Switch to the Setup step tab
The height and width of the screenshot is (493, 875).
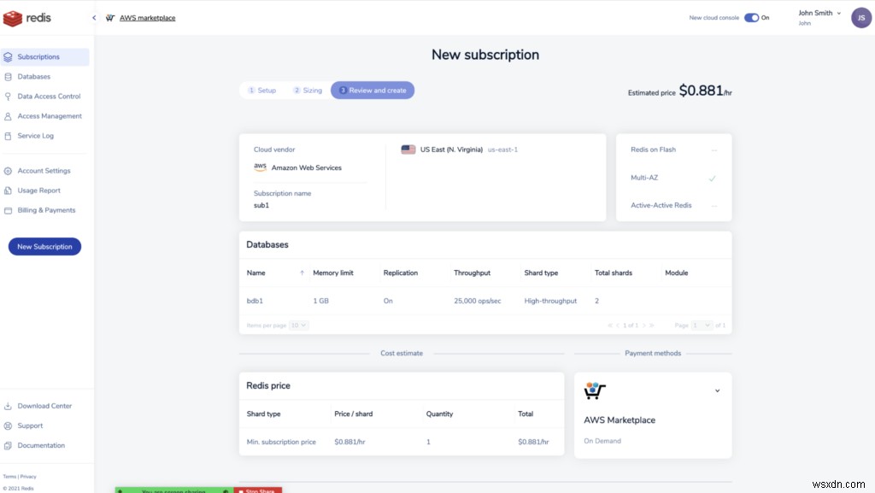[x=262, y=89]
